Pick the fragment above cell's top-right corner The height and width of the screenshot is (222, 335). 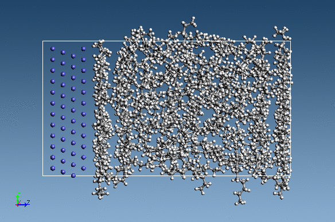point(282,32)
